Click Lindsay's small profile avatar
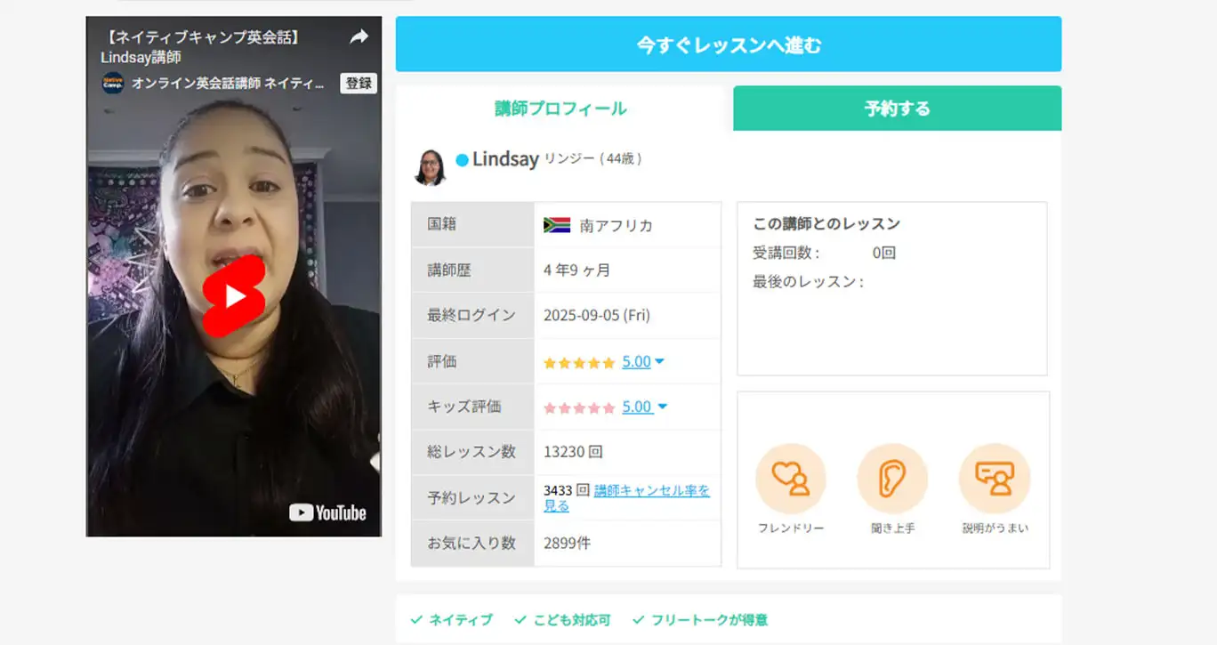Viewport: 1217px width, 645px height. 430,166
